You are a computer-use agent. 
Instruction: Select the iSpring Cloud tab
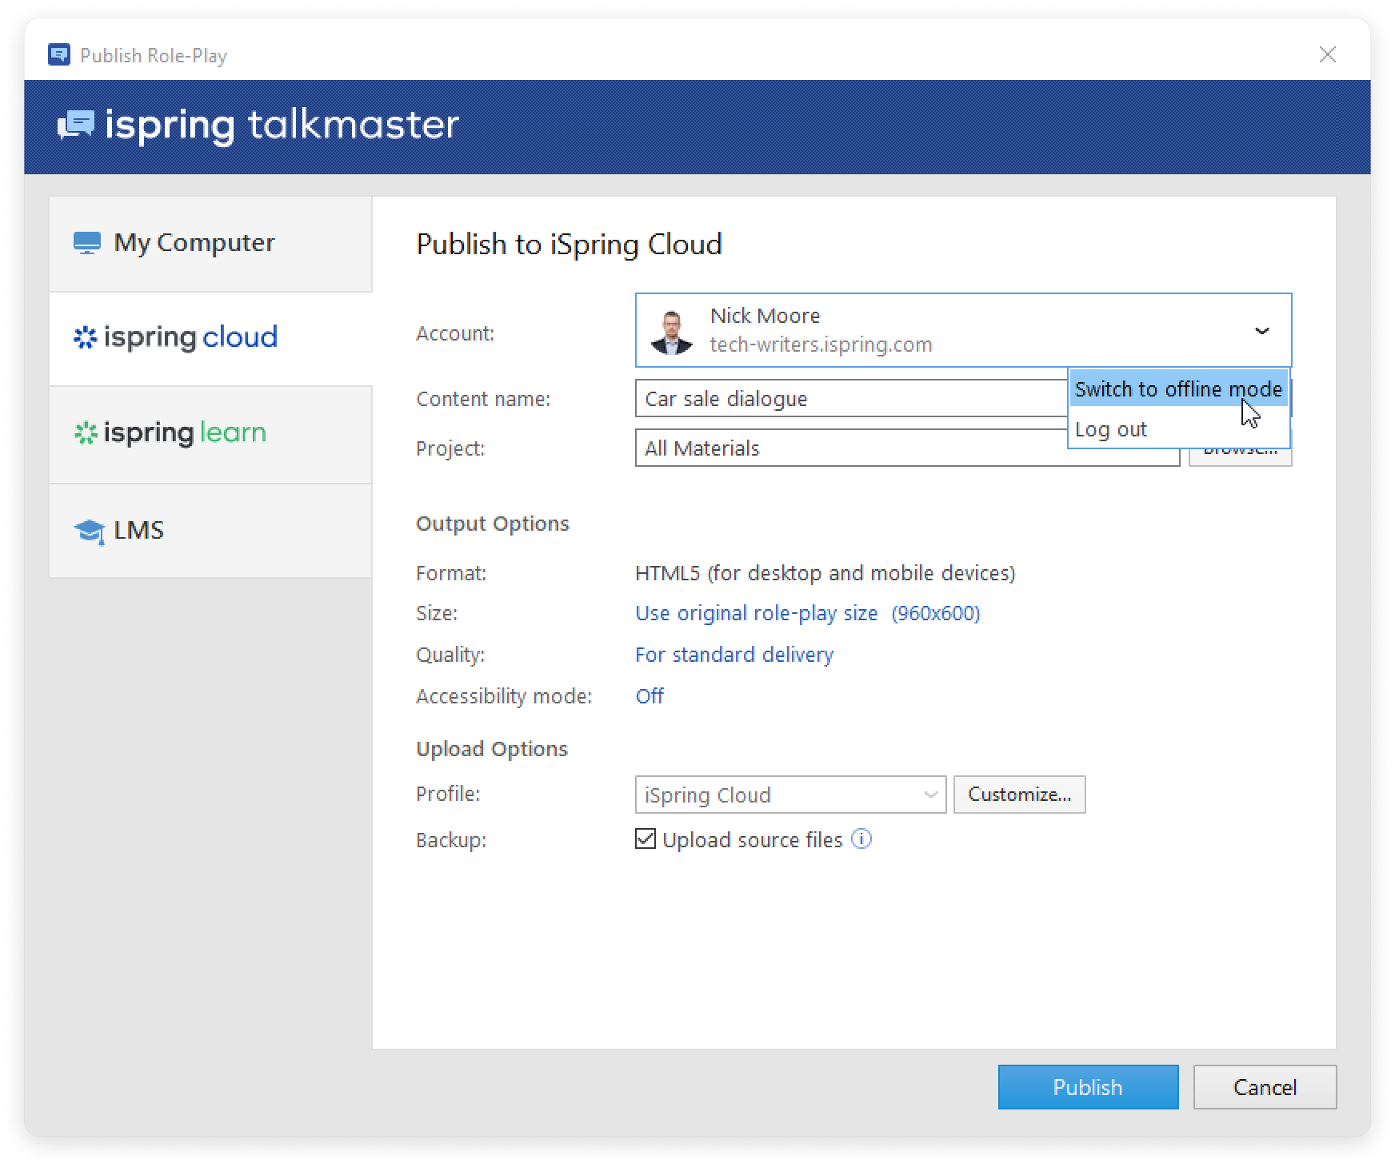pos(210,338)
